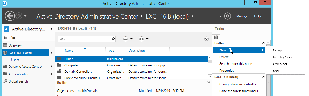Screen dimensions: 309x96
Task: Choose Group from the New submenu
Action: [x=278, y=50]
